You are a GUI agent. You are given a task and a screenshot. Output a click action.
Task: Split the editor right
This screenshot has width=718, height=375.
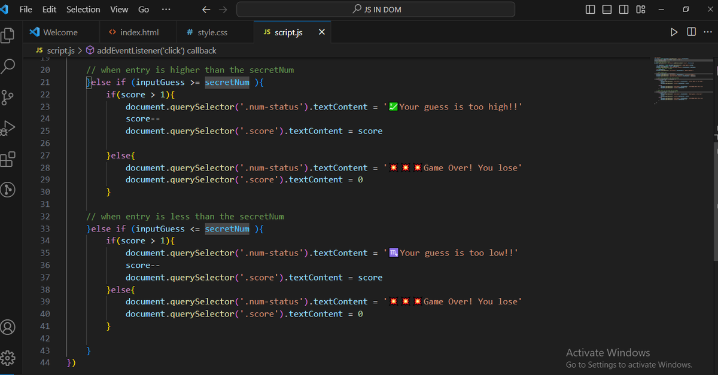point(691,32)
